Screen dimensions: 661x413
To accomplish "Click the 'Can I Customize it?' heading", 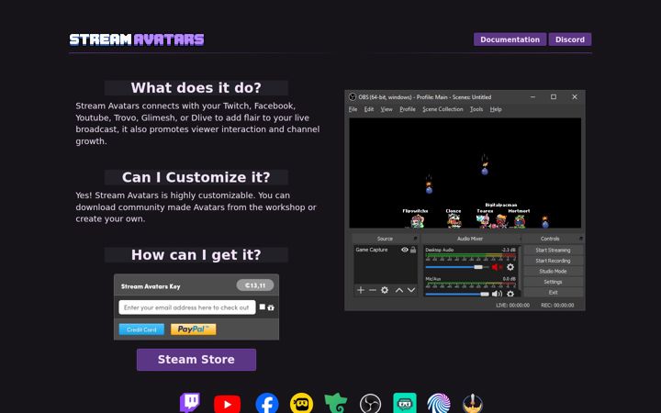I will pos(196,177).
